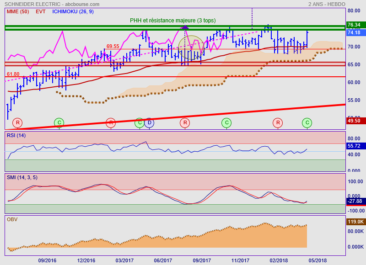Click the 06/2017 date axis label

point(163,260)
